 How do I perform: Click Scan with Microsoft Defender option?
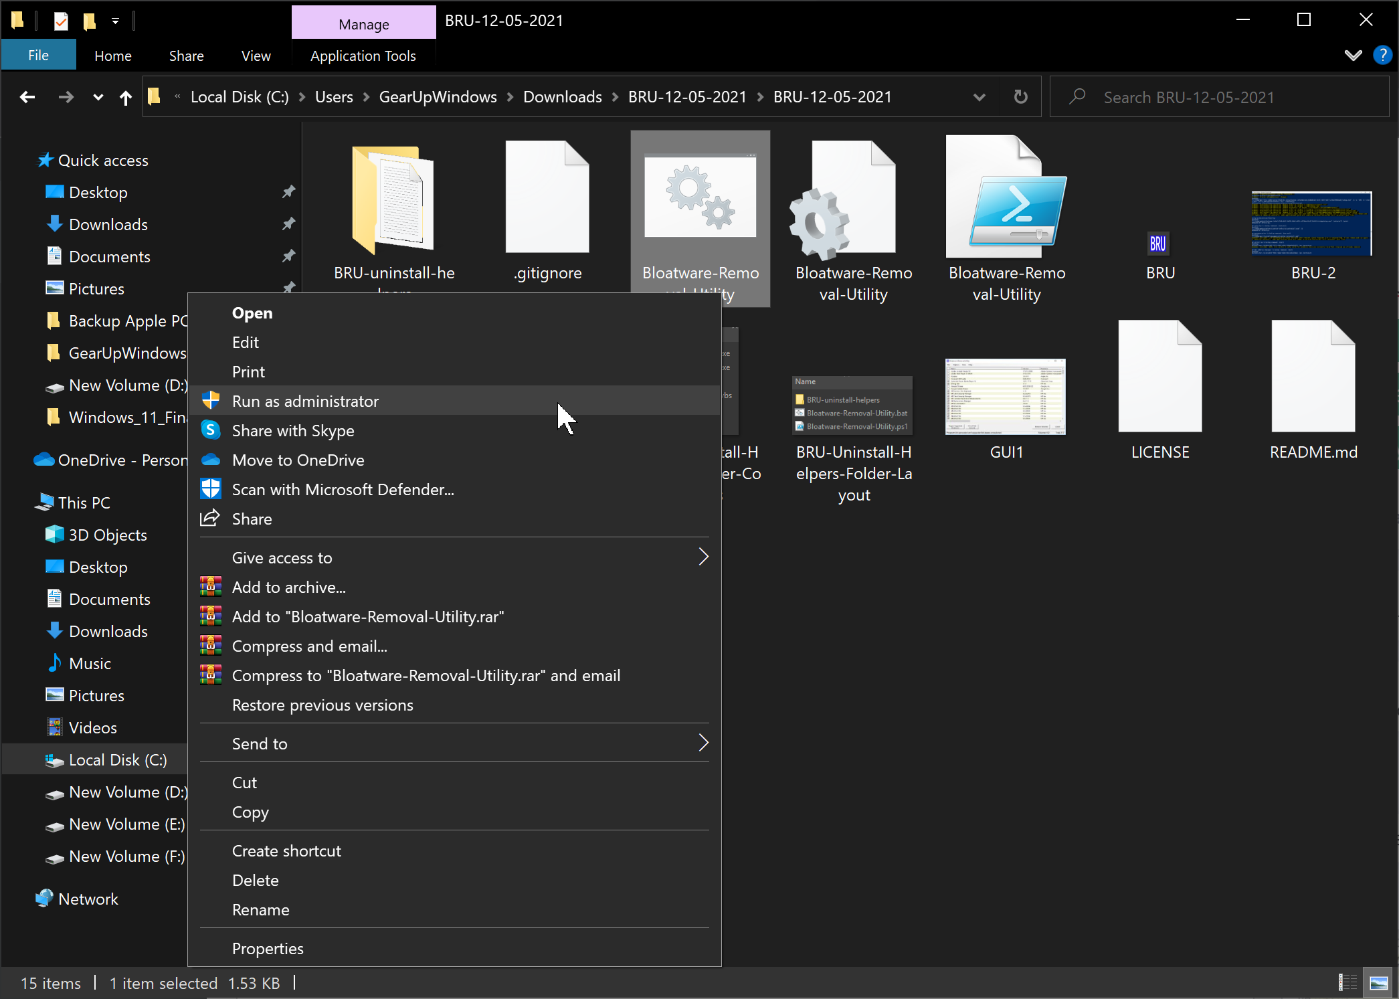pyautogui.click(x=342, y=488)
